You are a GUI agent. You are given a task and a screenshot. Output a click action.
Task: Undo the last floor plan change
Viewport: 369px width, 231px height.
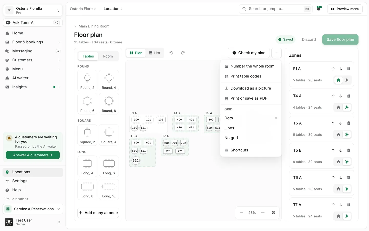(171, 53)
